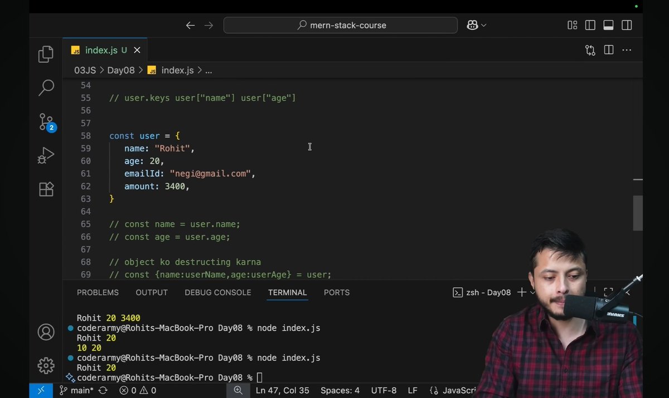Click the "age: 20," code line
Viewport: 669px width, 398px height.
[144, 161]
